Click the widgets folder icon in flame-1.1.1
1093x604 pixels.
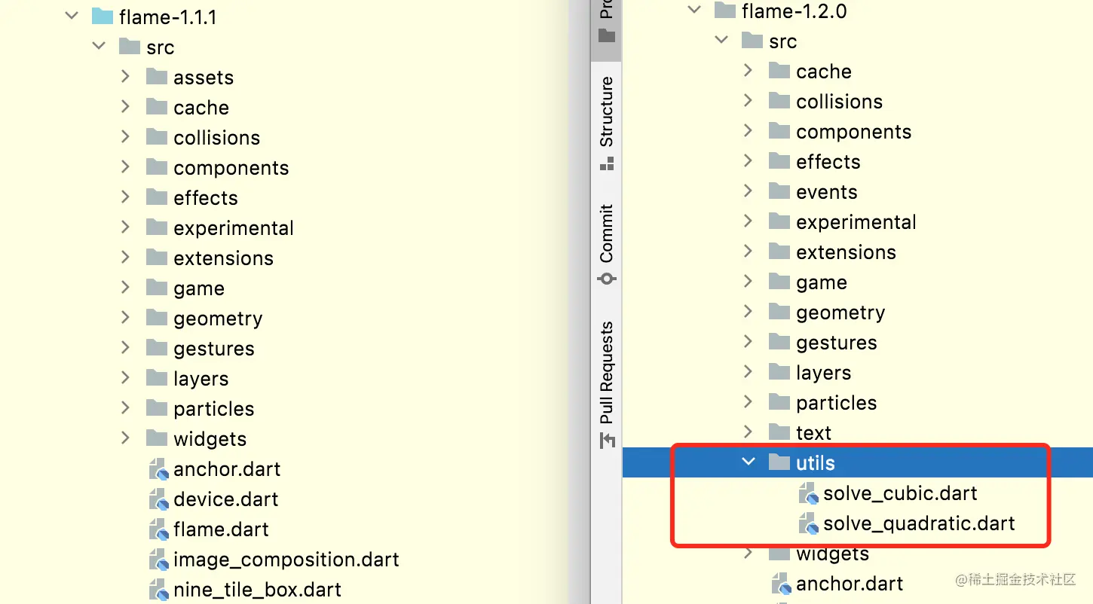(x=157, y=438)
